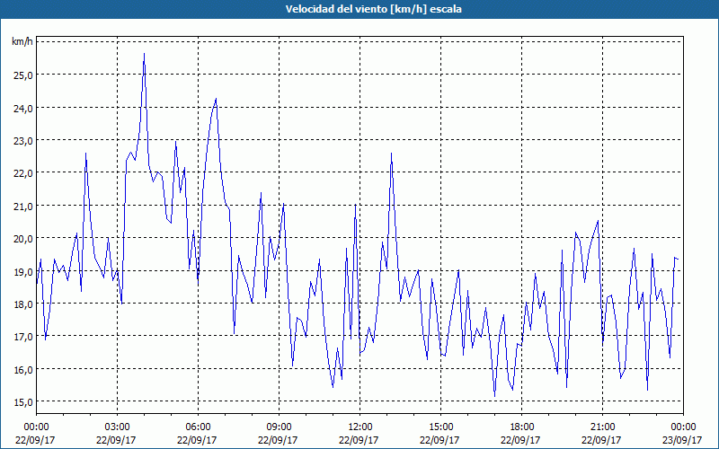Click the 12:00 time axis label
719x449 pixels.
click(x=360, y=427)
